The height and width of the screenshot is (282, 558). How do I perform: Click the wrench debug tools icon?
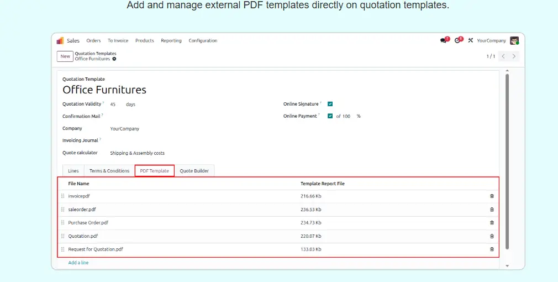471,40
